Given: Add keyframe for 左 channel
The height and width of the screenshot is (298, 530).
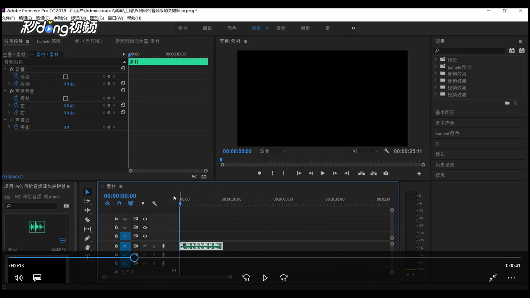Looking at the screenshot, I should tap(109, 106).
